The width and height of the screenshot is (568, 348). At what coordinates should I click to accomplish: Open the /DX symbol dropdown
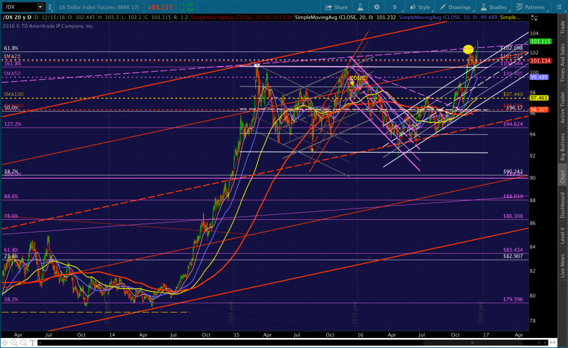40,7
